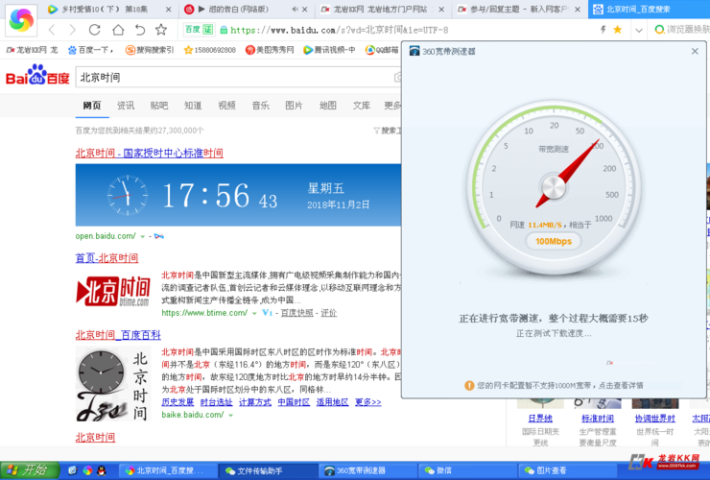Mute the 泪的告白 tab sound icon
This screenshot has width=710, height=480.
[x=295, y=9]
